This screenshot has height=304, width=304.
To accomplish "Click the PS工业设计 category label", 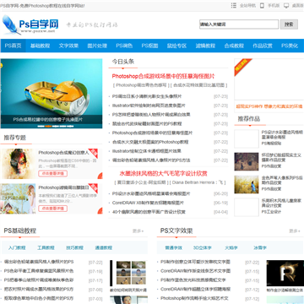I will (271, 212).
